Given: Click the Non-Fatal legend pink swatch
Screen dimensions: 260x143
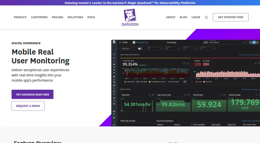Looking at the screenshot, I should click(x=204, y=82).
